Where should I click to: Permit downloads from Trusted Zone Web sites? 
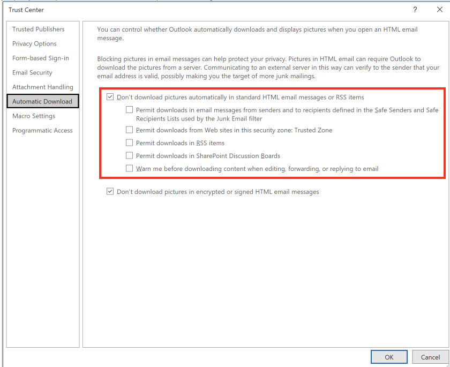coord(129,130)
